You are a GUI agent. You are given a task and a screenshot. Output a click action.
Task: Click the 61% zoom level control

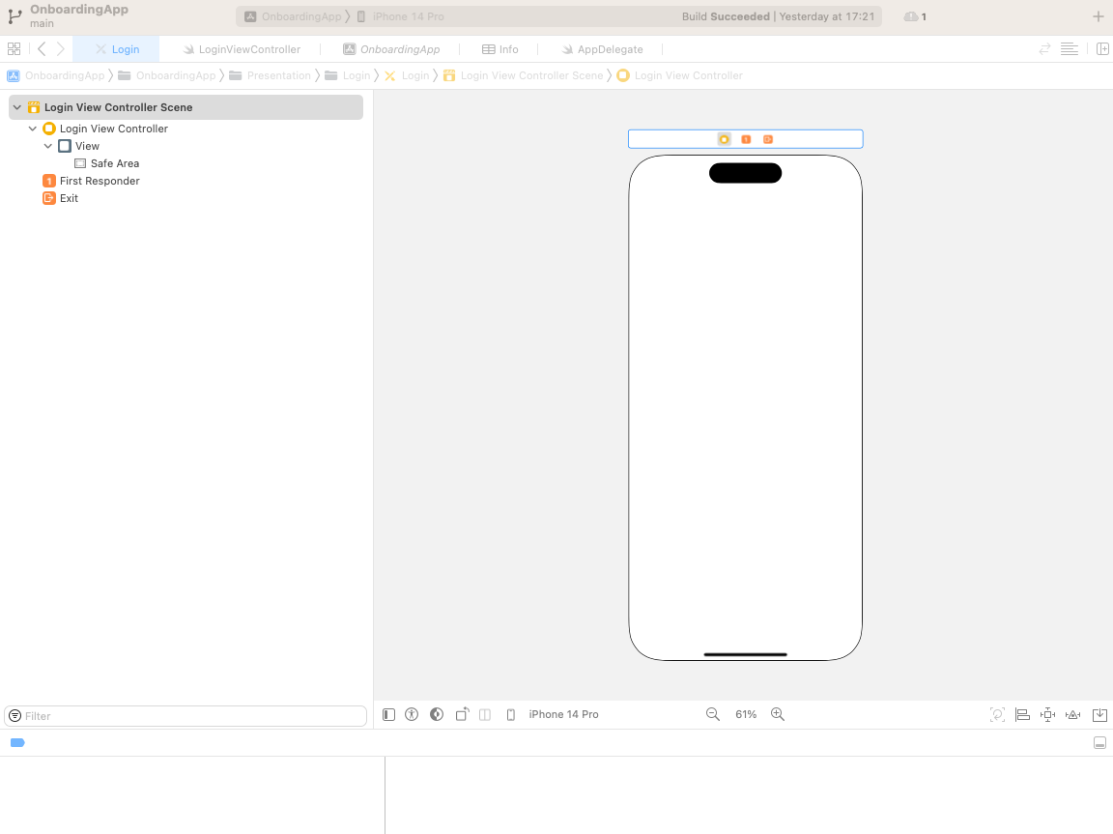tap(745, 714)
